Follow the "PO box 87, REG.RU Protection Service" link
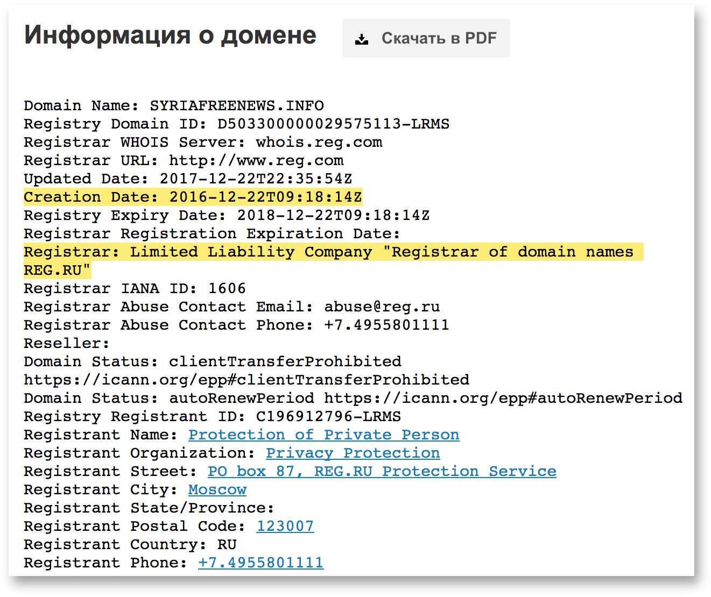Viewport: 711px width, 597px height. pos(382,471)
